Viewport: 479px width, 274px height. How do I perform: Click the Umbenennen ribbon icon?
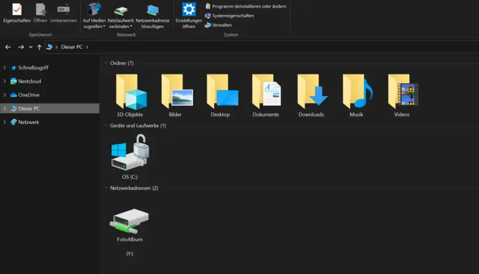click(63, 10)
